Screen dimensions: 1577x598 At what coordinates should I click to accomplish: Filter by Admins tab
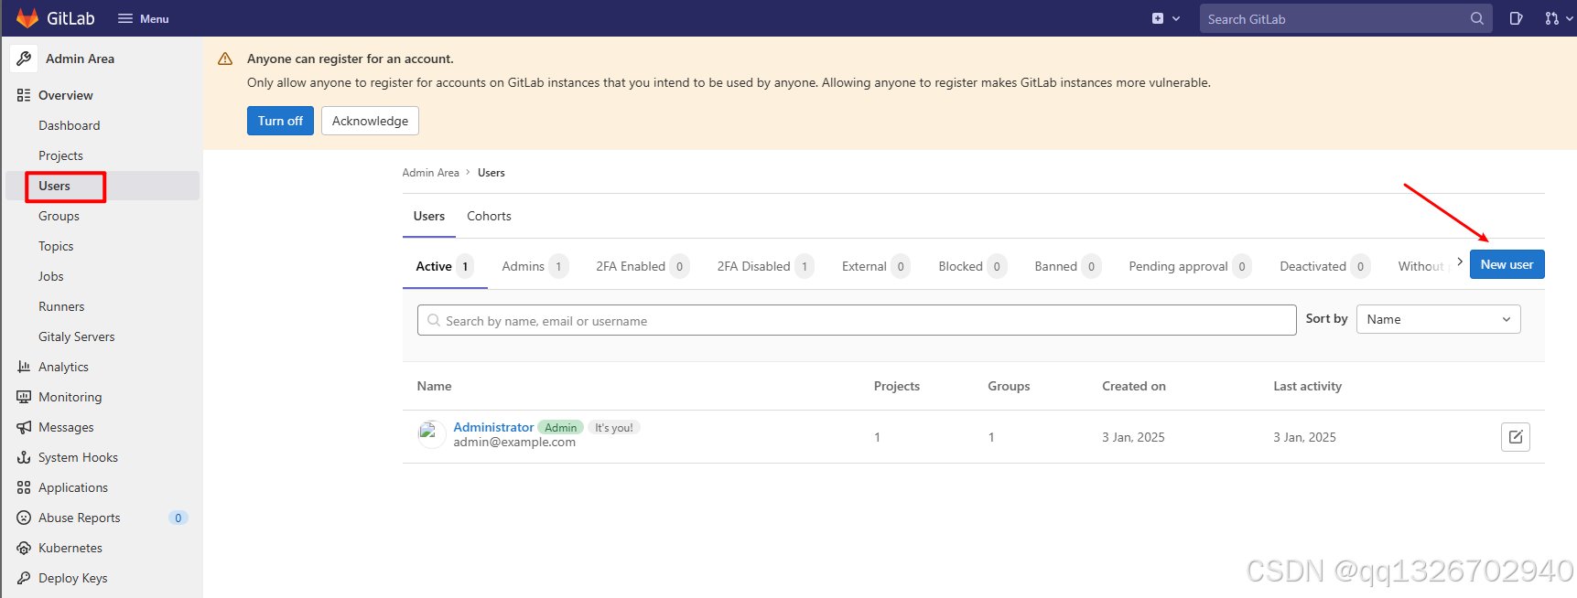pyautogui.click(x=535, y=266)
